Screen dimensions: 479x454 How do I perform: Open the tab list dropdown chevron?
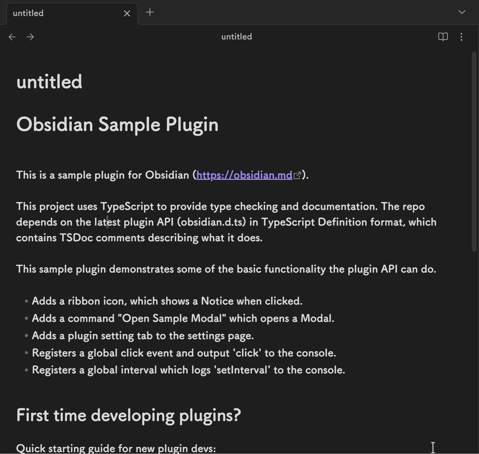[x=462, y=12]
